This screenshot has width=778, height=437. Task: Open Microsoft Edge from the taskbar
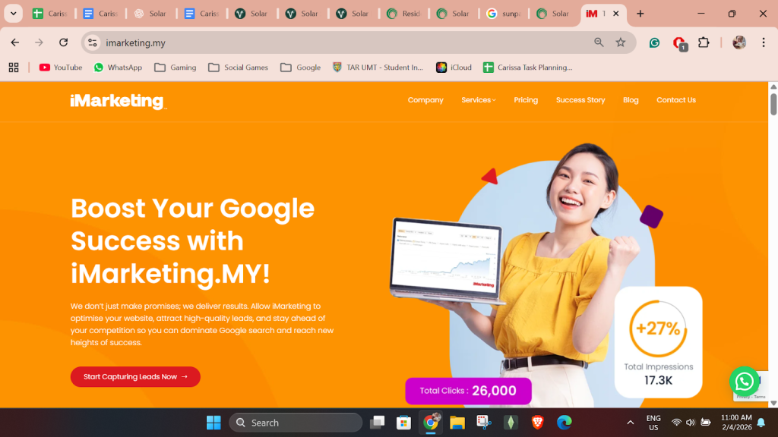tap(565, 423)
